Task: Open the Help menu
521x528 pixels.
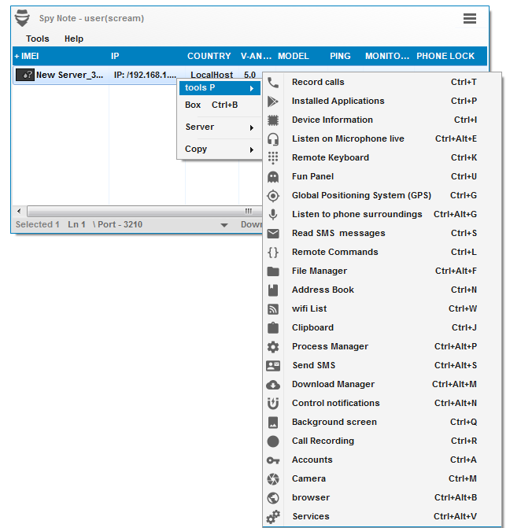Action: pos(74,39)
